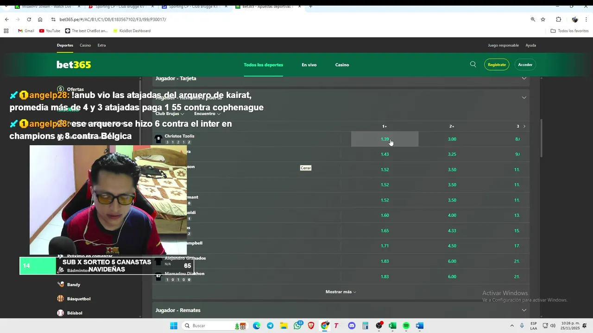Open the Ayuda link
Screen dimensions: 593x333
pos(530,45)
